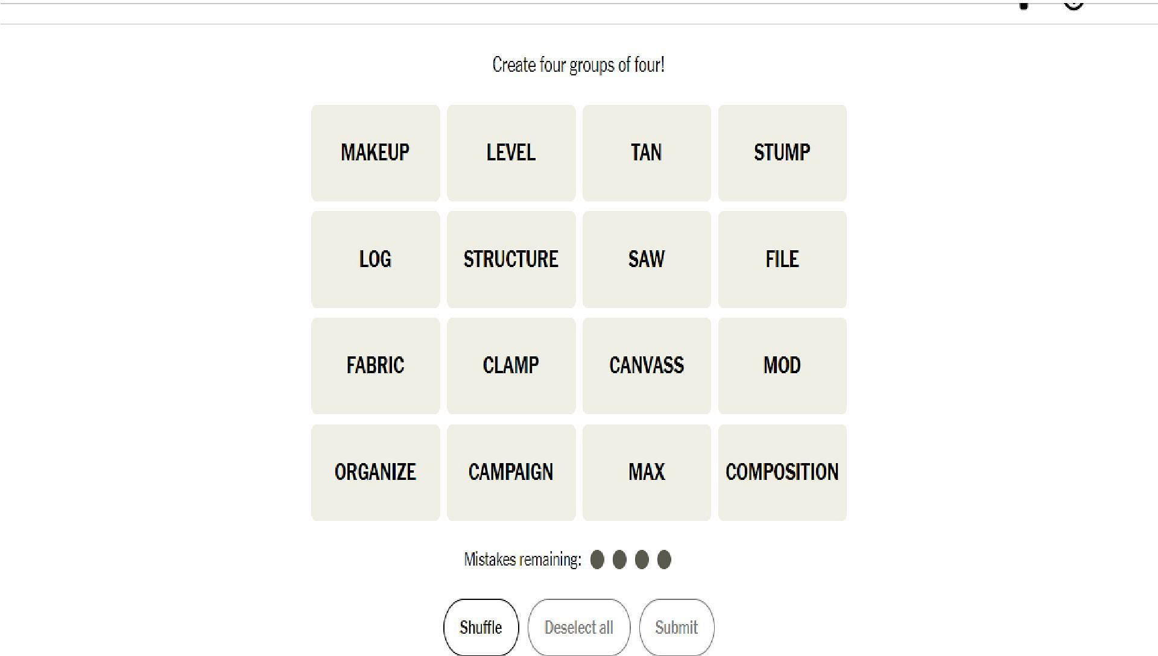
Task: Click the FILE tile to select it
Action: pyautogui.click(x=782, y=259)
